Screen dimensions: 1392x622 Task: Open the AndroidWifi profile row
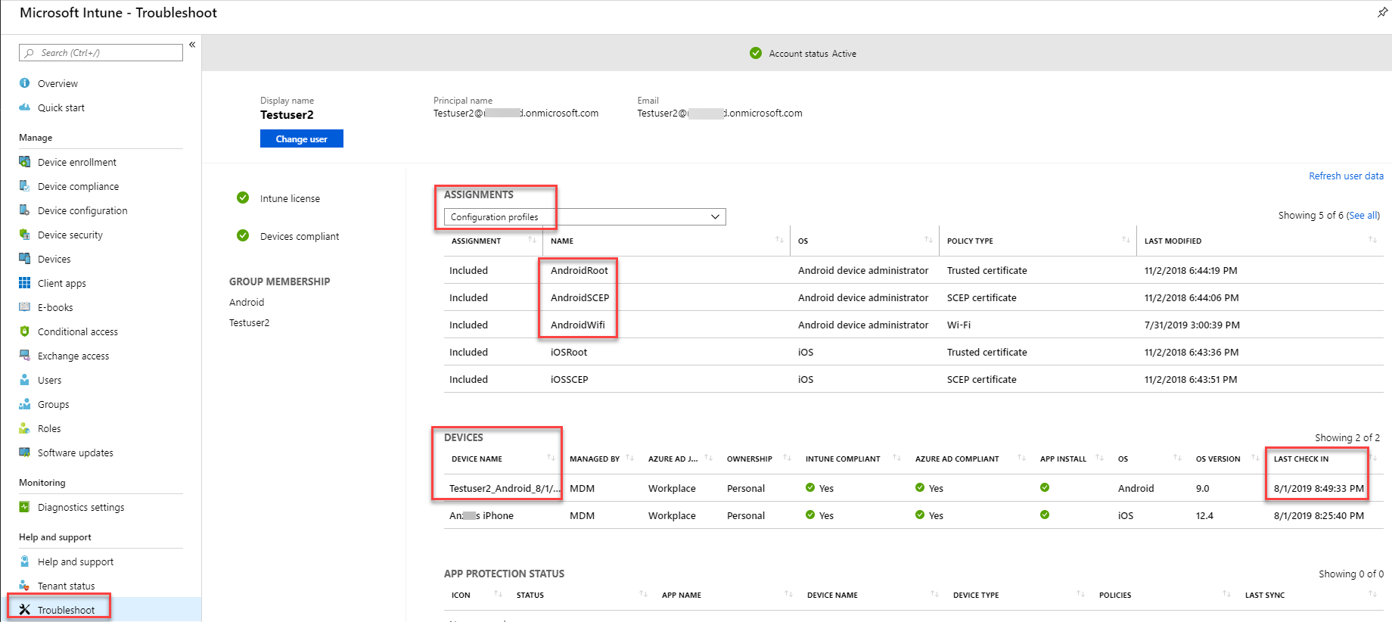pos(913,325)
